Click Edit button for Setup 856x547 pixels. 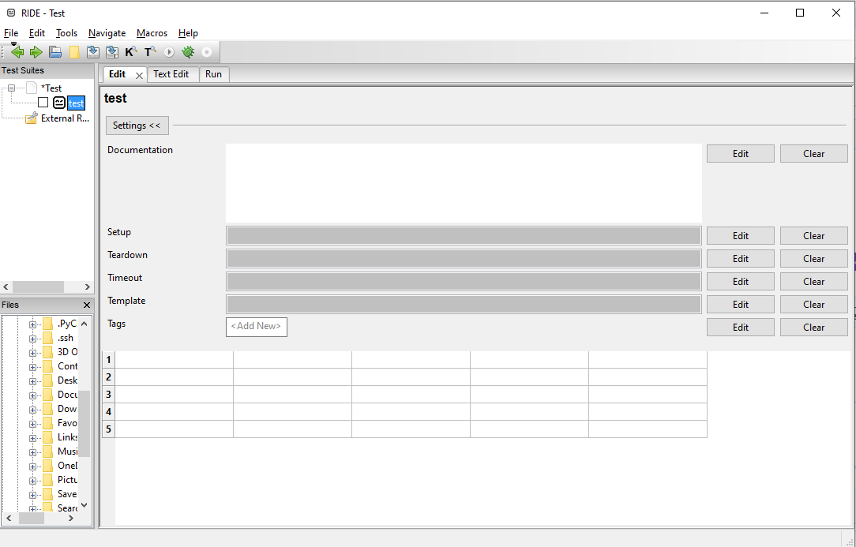tap(740, 236)
